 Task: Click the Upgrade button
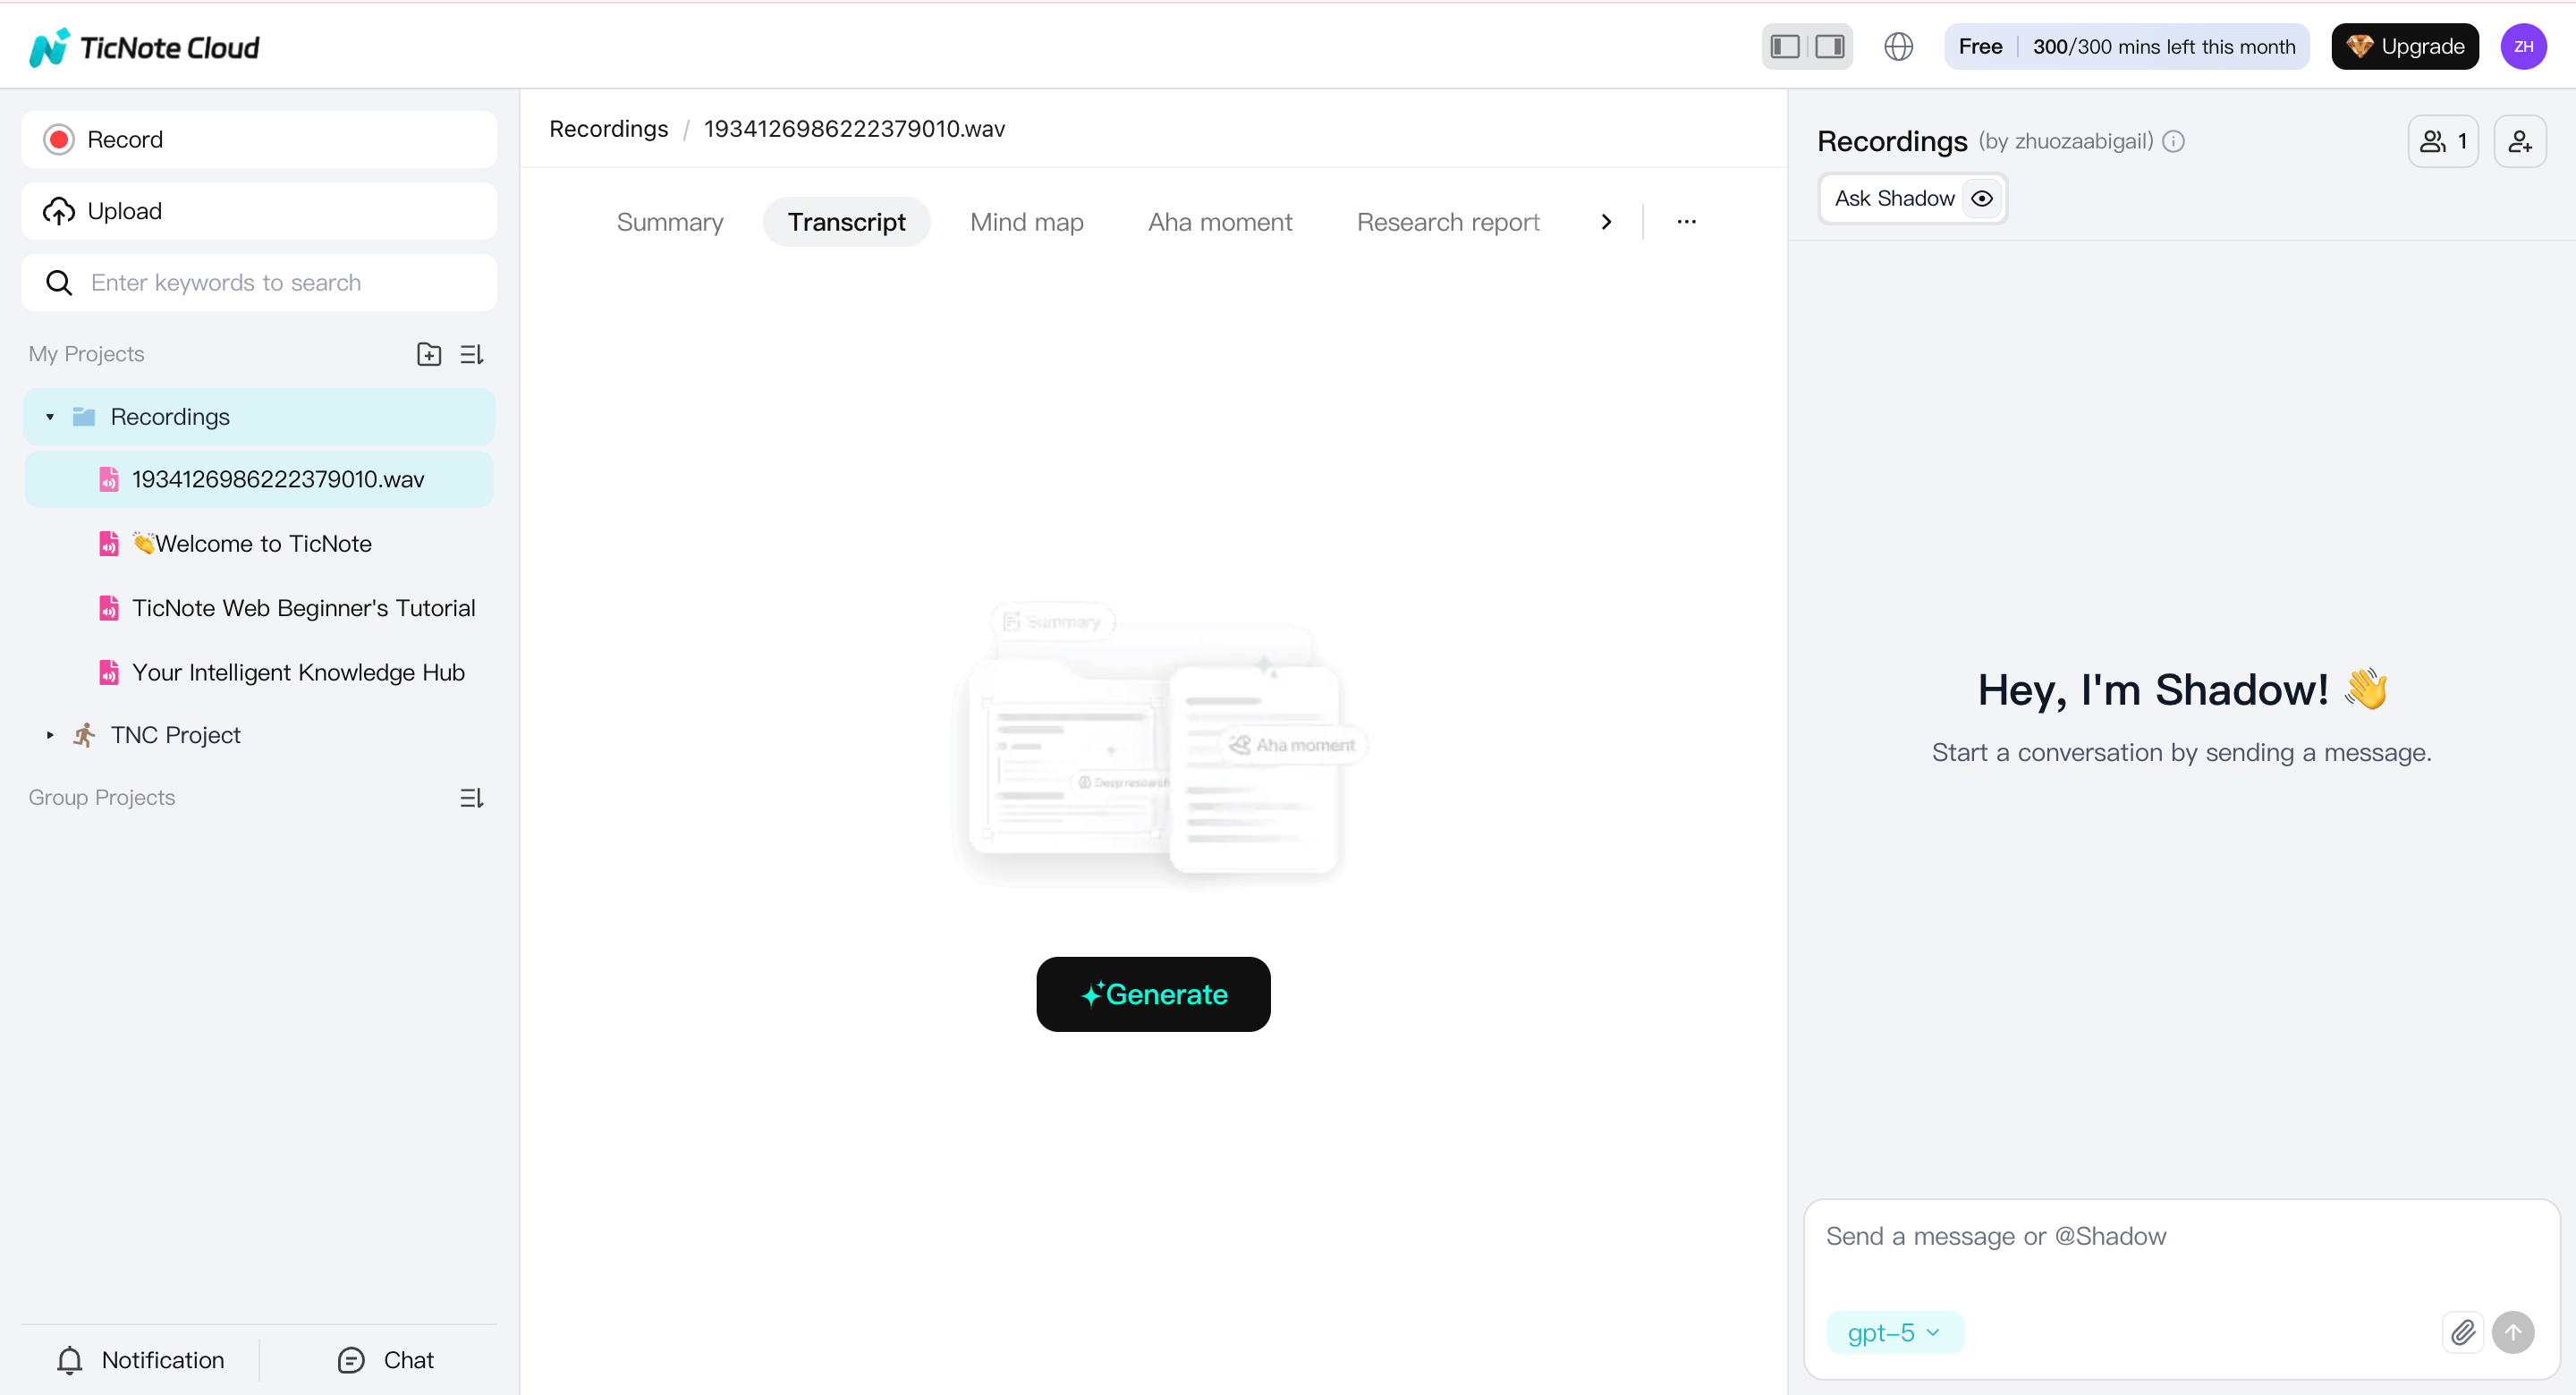[x=2404, y=46]
